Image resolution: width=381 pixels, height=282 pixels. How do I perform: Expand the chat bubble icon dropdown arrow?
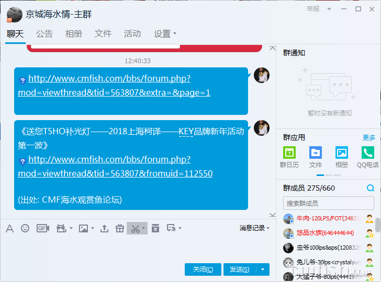point(180,228)
